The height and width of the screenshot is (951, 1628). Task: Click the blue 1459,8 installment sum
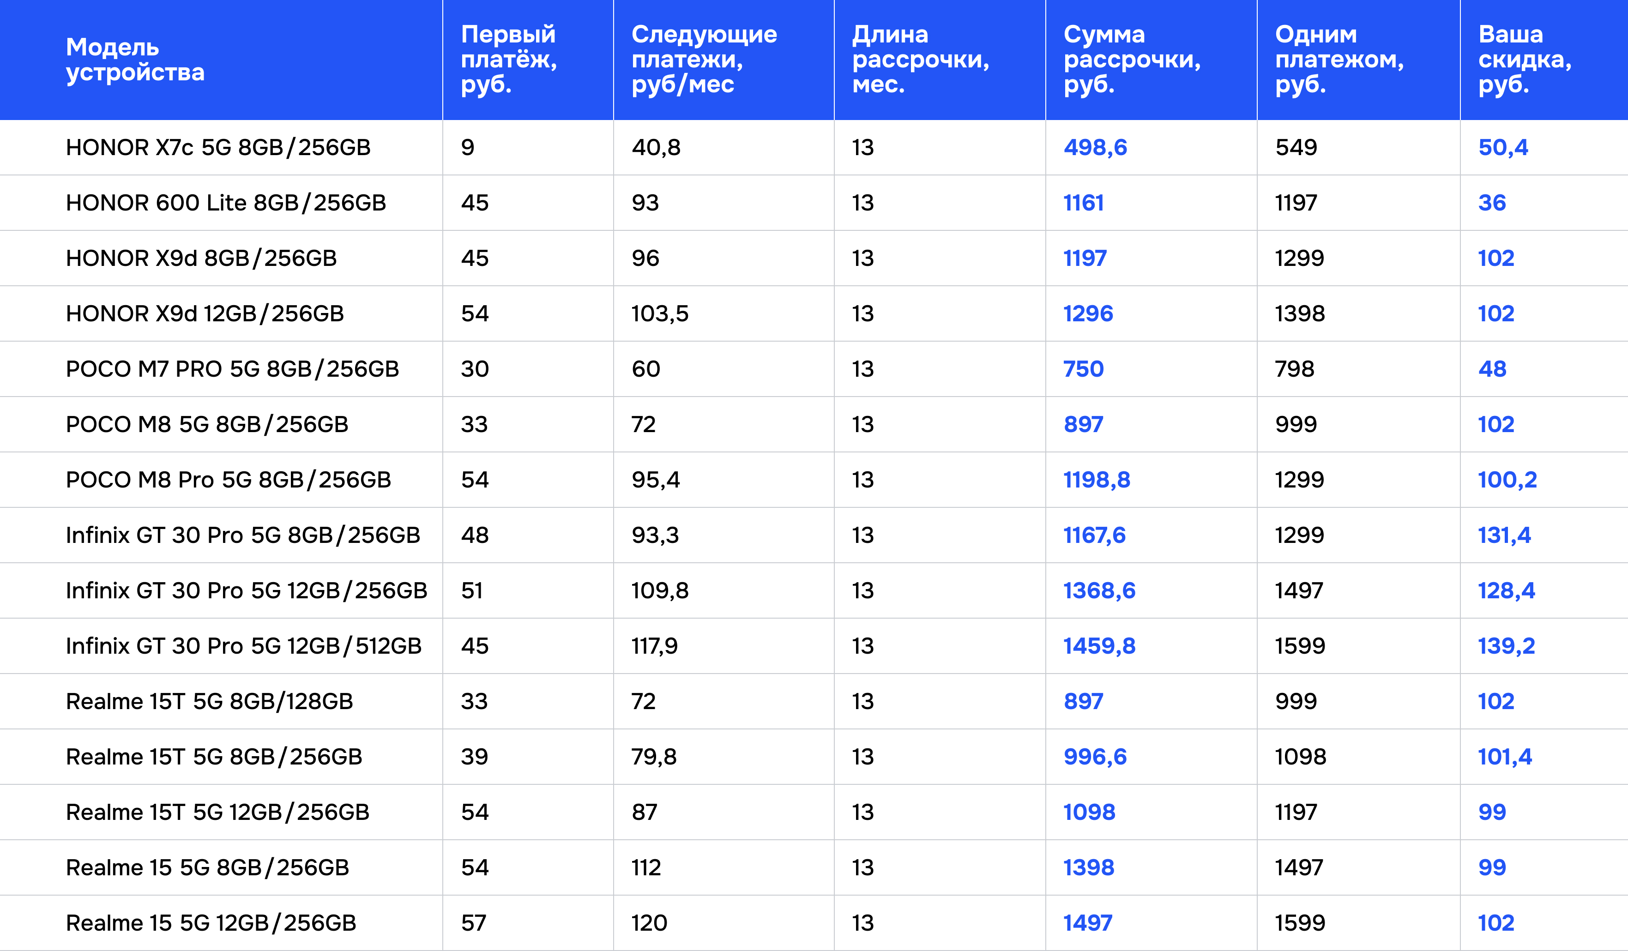1099,646
